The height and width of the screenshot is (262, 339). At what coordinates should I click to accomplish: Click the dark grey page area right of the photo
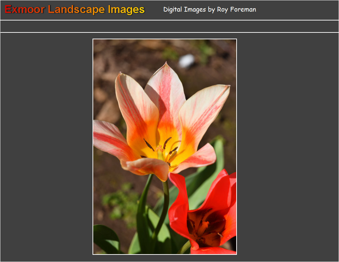point(287,147)
